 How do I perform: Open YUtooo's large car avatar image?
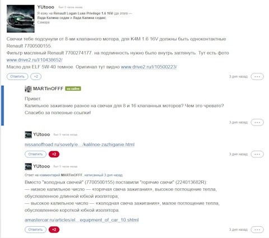coord(21,18)
